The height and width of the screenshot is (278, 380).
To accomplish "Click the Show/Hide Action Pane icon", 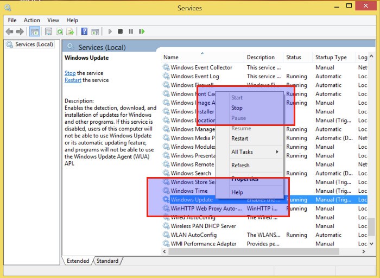I will pos(95,31).
